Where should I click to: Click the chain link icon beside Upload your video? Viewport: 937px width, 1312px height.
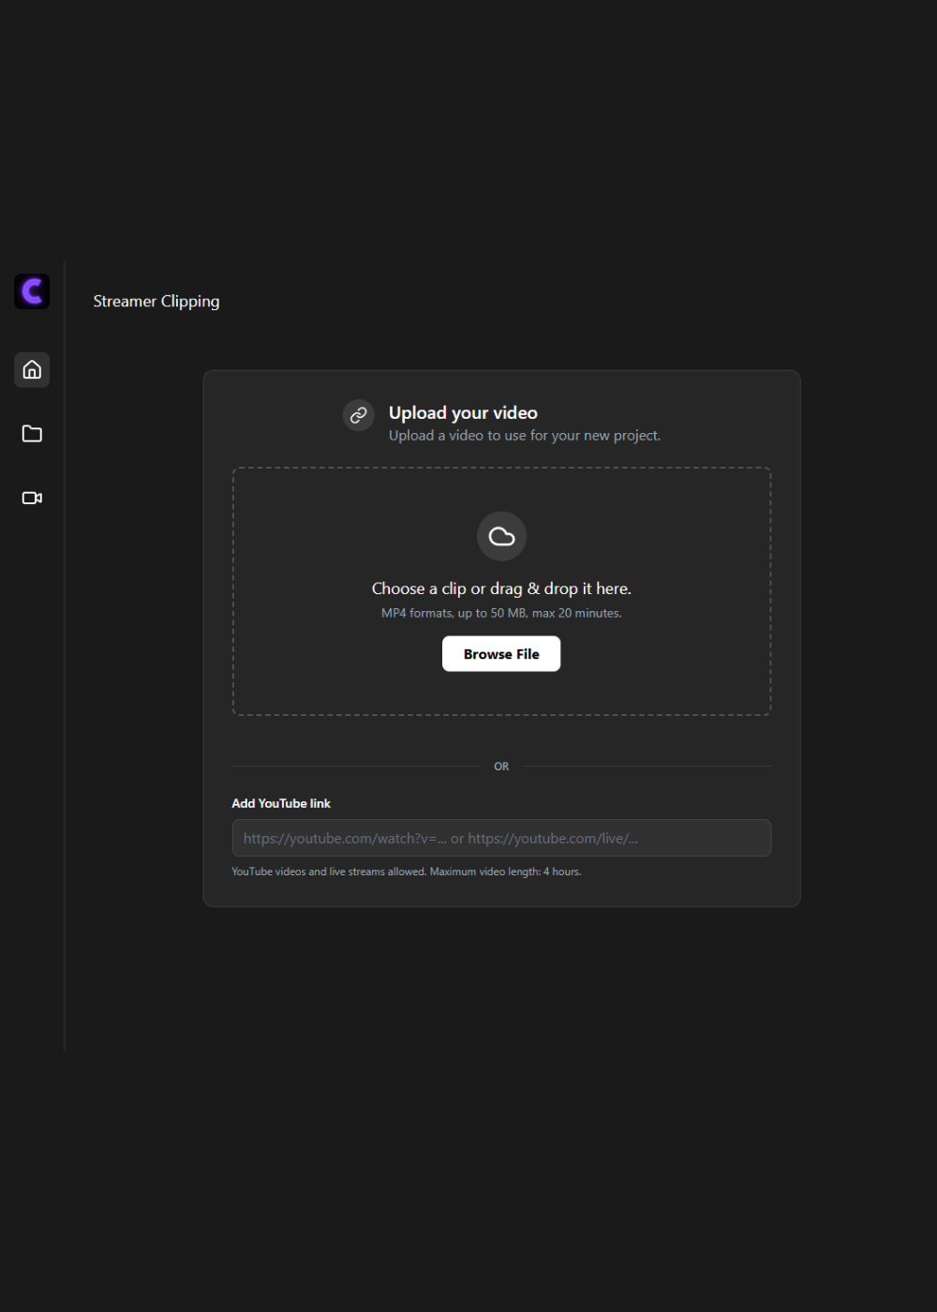click(359, 415)
